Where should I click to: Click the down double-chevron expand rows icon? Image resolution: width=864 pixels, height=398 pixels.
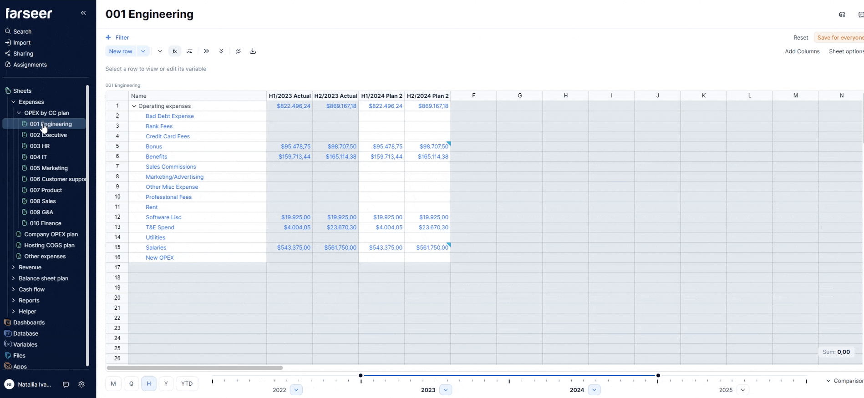coord(221,51)
